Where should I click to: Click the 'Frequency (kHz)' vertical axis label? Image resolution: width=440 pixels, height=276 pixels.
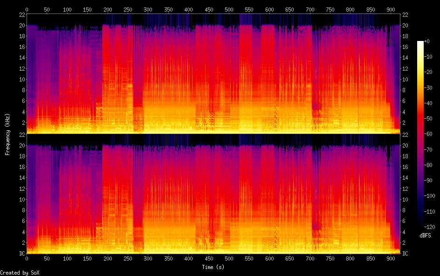point(7,134)
